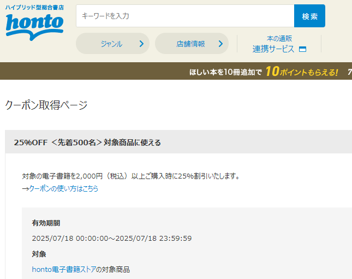Expand the ジャンル genre menu
Viewport: 352px width, 279px height.
pos(112,44)
